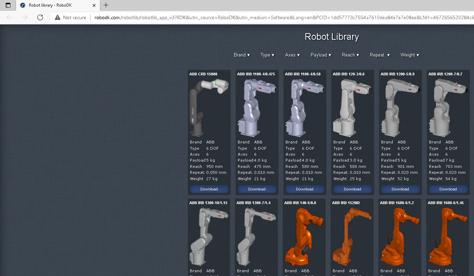This screenshot has width=474, height=276.
Task: Click the ABB IRB 140-6/0.8 title
Action: click(300, 203)
